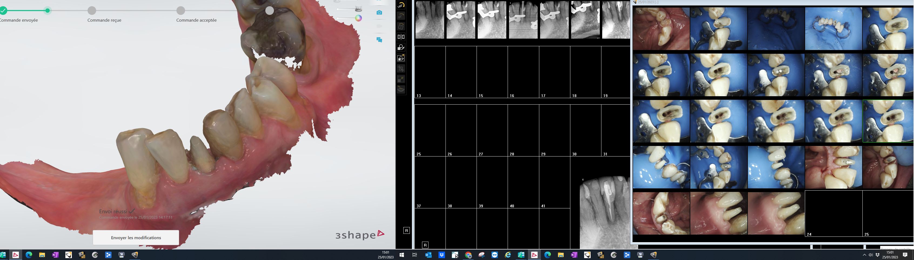This screenshot has width=914, height=260.
Task: Open the first photo in the fourth row
Action: 661,167
